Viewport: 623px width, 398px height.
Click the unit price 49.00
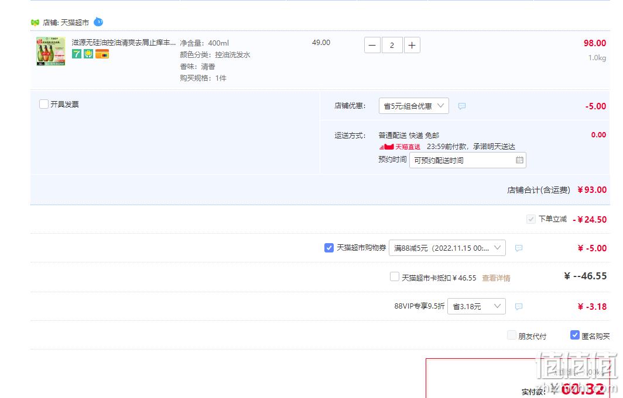(321, 43)
